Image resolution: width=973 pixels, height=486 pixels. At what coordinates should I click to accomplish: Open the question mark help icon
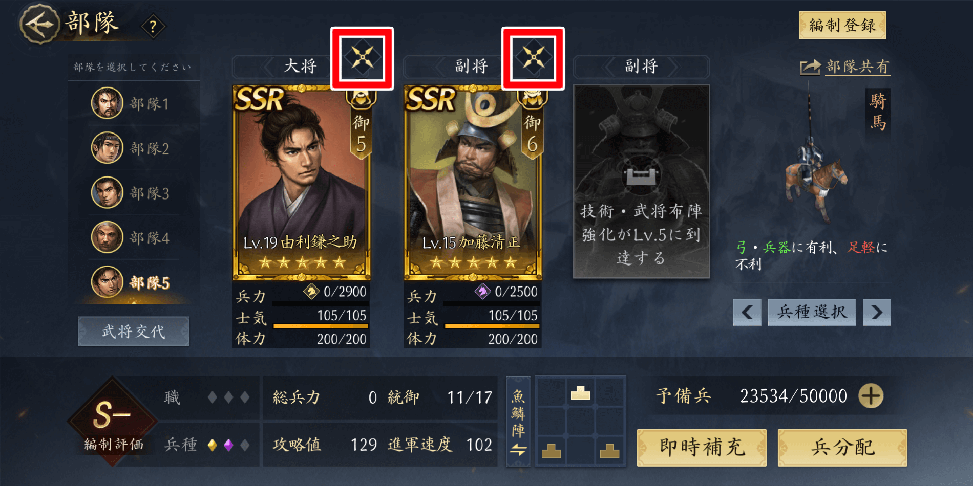[153, 27]
